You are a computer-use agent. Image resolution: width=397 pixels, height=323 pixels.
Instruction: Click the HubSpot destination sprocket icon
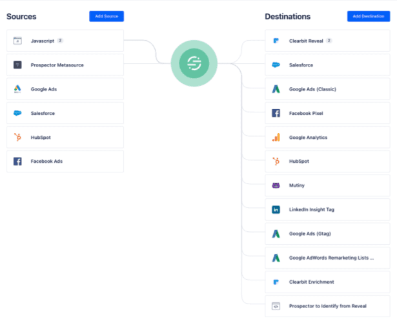tap(276, 161)
